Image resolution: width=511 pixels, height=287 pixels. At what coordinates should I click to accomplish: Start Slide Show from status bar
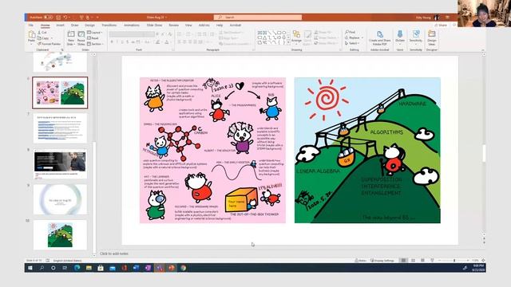click(x=432, y=261)
